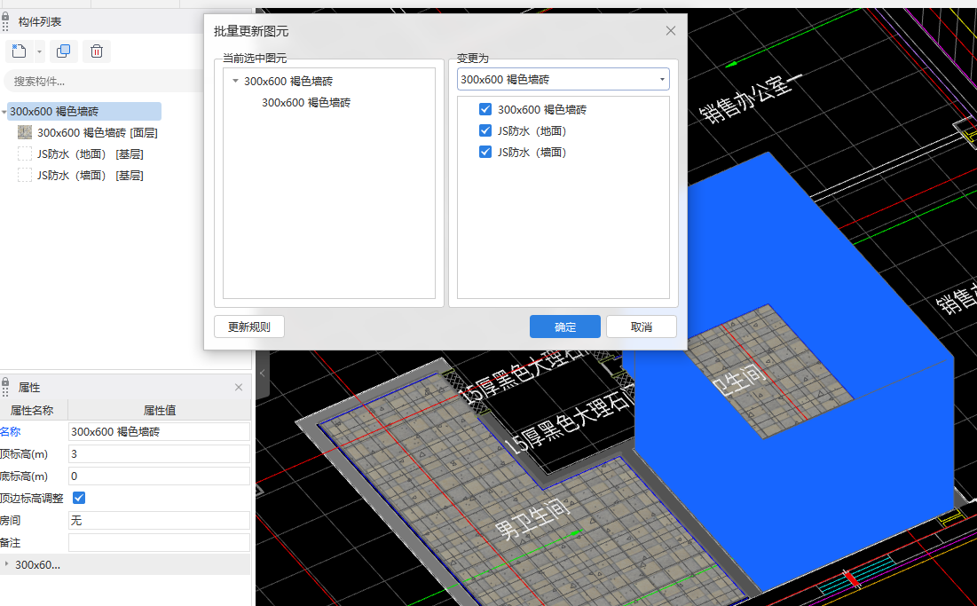Click the 取消 button
The image size is (977, 606).
tap(641, 327)
